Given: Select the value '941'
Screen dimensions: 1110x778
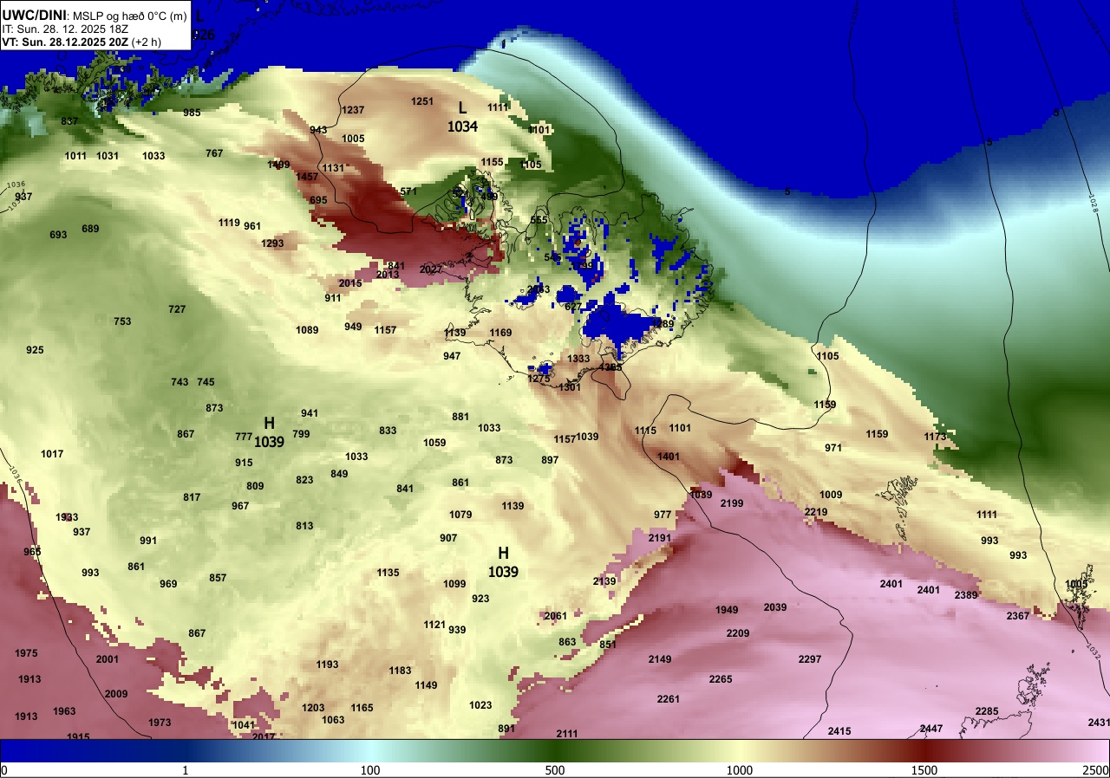Looking at the screenshot, I should point(310,413).
